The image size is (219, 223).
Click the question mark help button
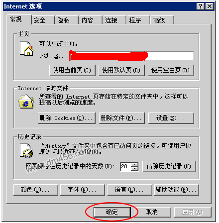click(201, 6)
